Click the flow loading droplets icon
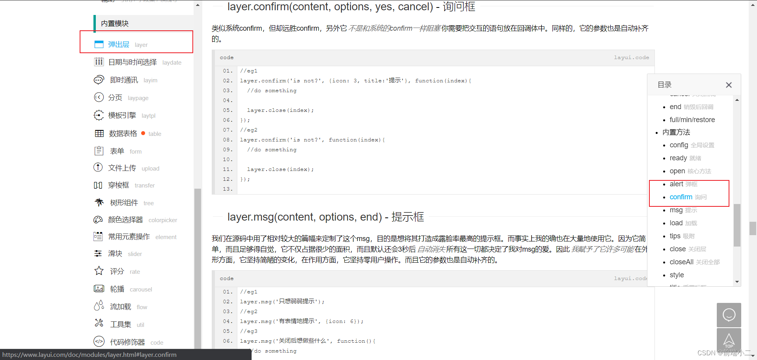 point(99,306)
